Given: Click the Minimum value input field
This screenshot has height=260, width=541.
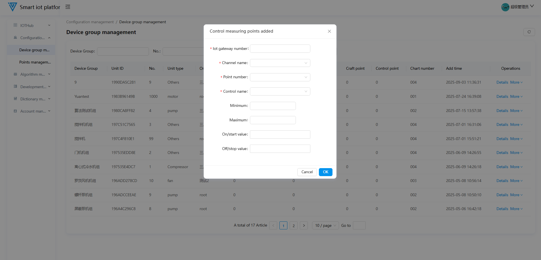Looking at the screenshot, I should pos(273,106).
